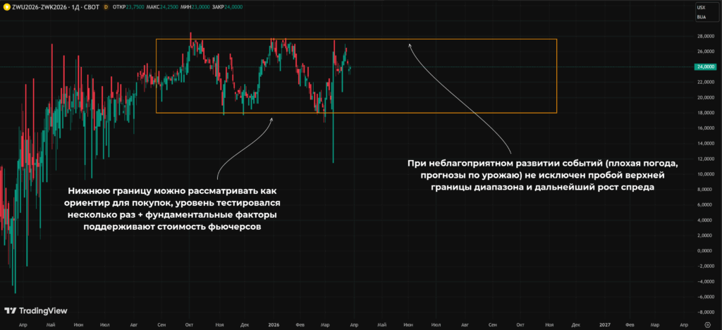Click the Окт 2025 label on time axis
722x330 pixels.
(x=189, y=324)
